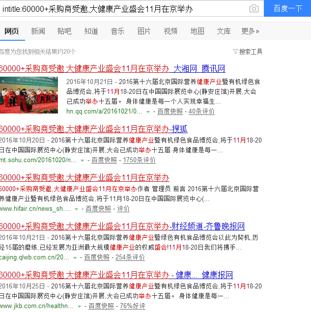Open the 254条评价 reviews link

click(x=130, y=257)
